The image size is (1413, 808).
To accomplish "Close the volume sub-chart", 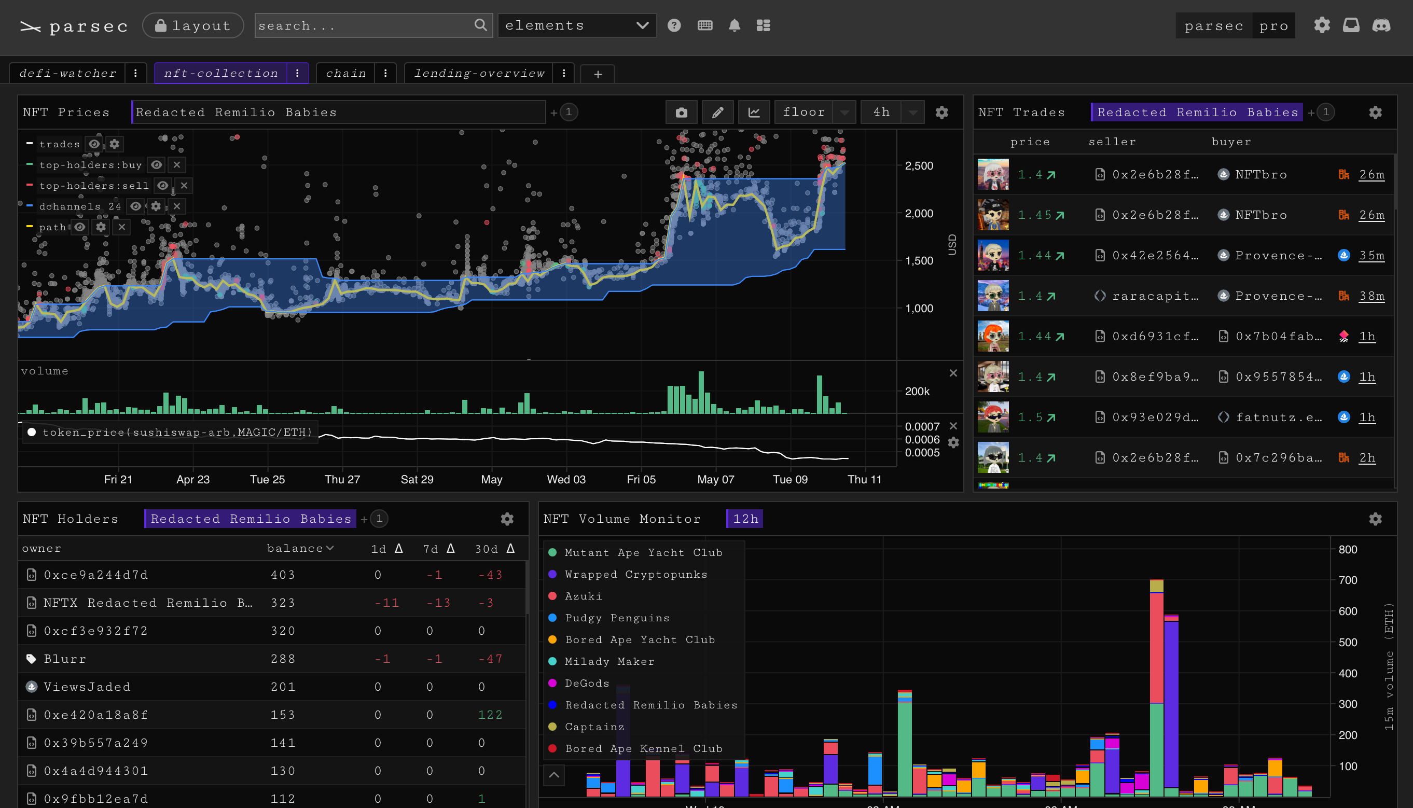I will [953, 373].
